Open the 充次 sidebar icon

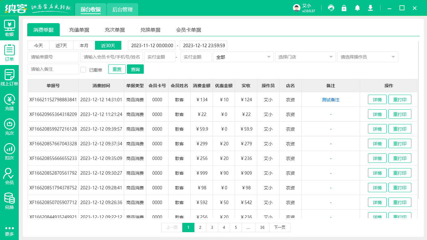9,127
